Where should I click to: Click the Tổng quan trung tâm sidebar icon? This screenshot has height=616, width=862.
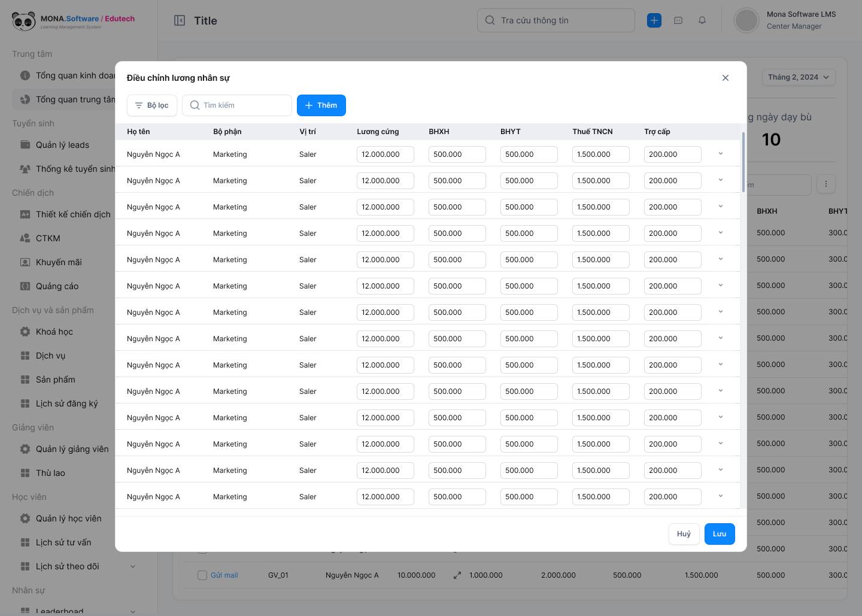click(x=25, y=99)
